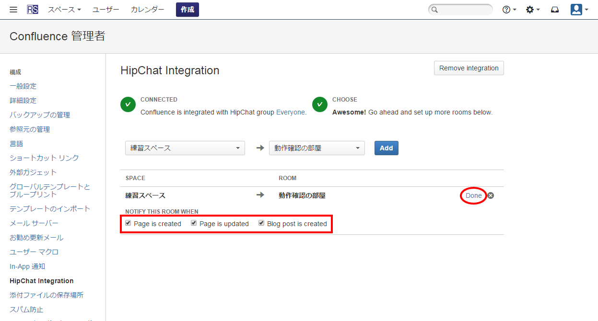Viewport: 598px width, 321px height.
Task: Open the Everyone HipChat group link
Action: pos(291,112)
